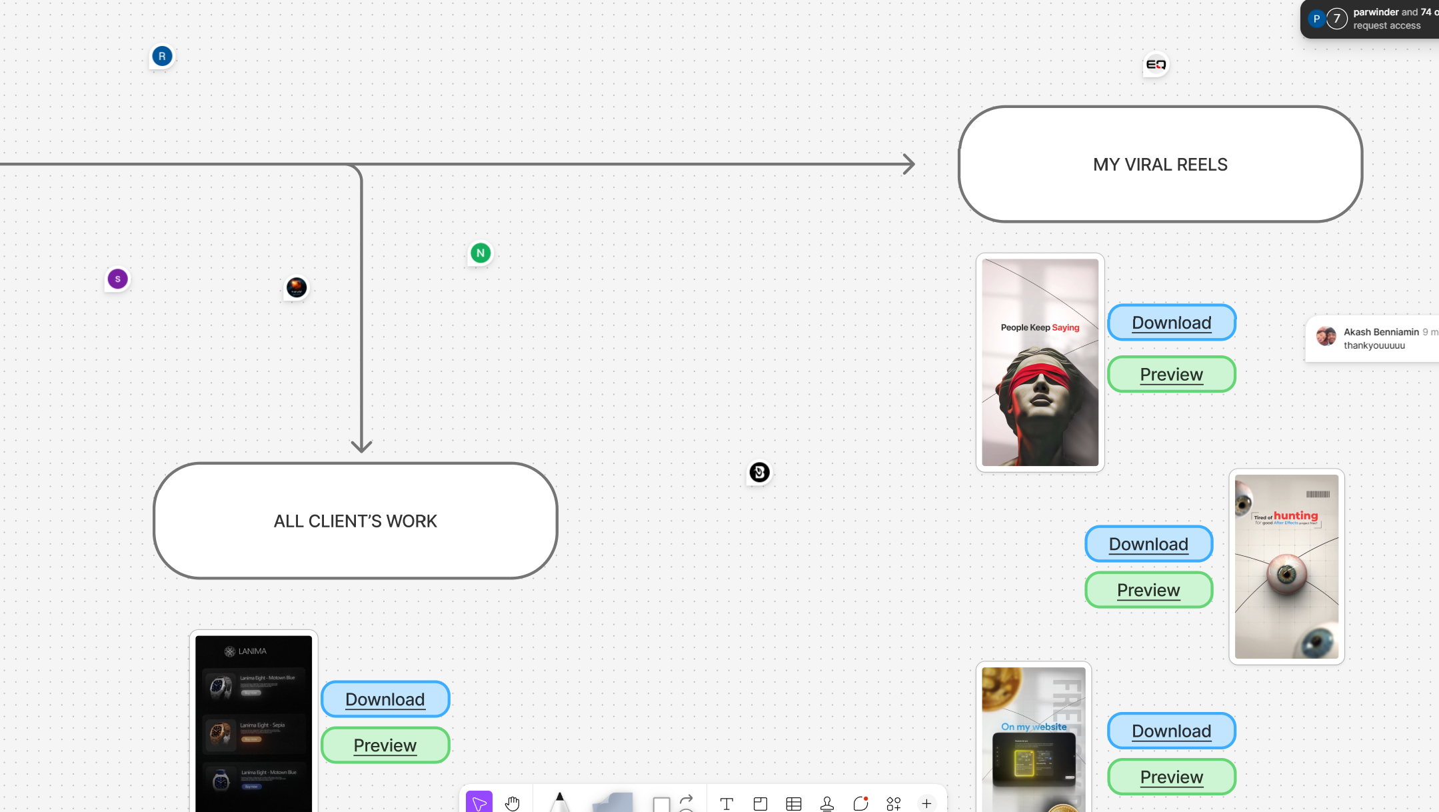Select the Hand pan tool
Image resolution: width=1439 pixels, height=812 pixels.
coord(512,803)
